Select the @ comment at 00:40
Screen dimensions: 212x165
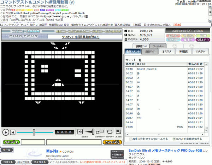[165, 113]
